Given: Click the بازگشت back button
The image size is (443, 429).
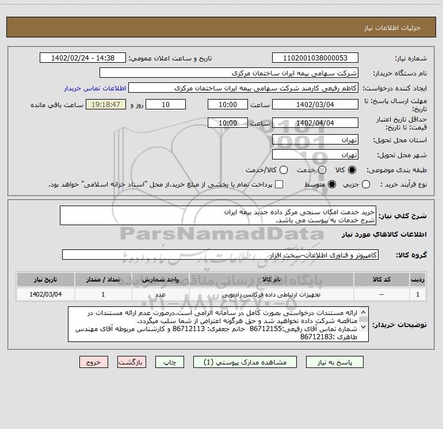Looking at the screenshot, I should (132, 362).
